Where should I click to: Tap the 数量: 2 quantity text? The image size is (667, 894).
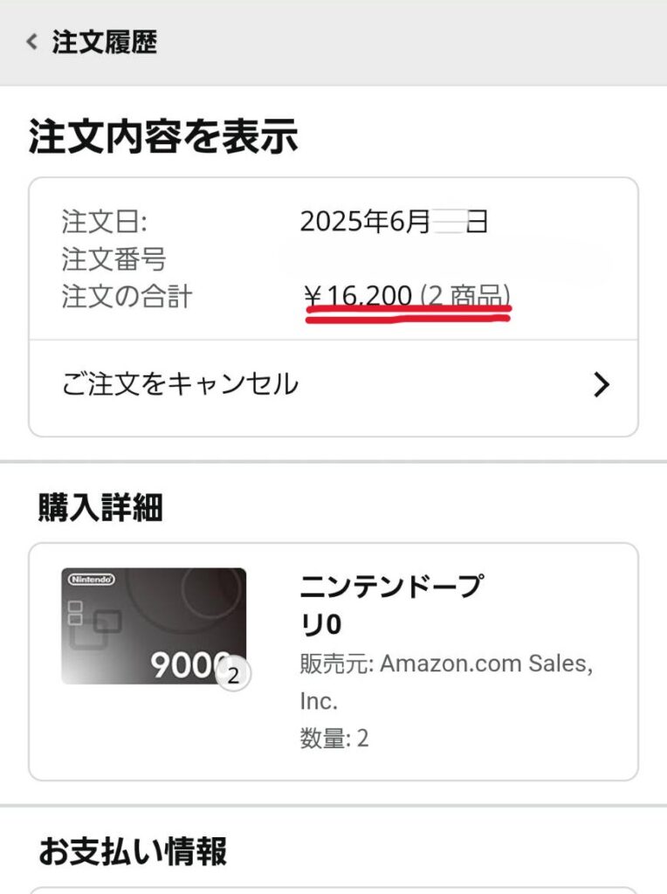pos(334,739)
